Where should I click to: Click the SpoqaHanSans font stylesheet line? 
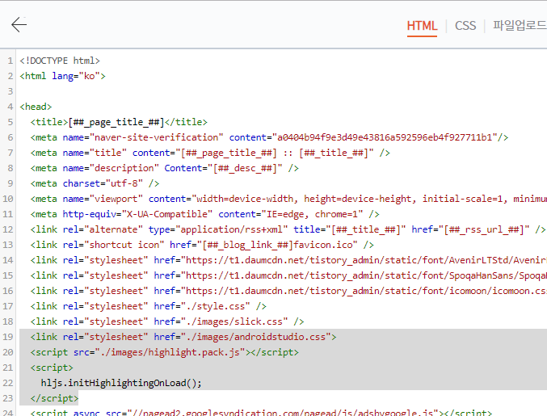point(288,275)
